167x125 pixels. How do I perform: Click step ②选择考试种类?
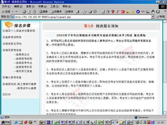pos(12,37)
